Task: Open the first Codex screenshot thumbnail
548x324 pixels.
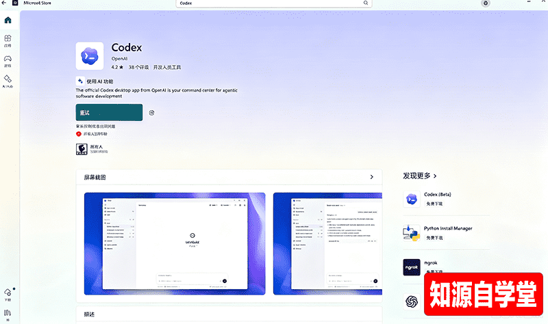Action: [x=175, y=243]
